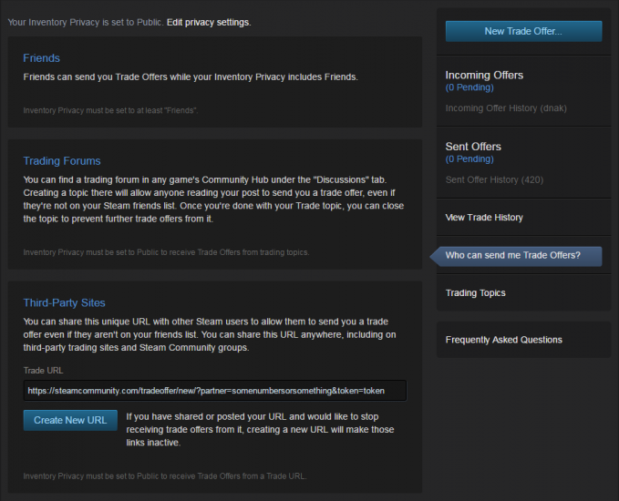619x501 pixels.
Task: Select Who can send me Trade Offers
Action: [512, 255]
